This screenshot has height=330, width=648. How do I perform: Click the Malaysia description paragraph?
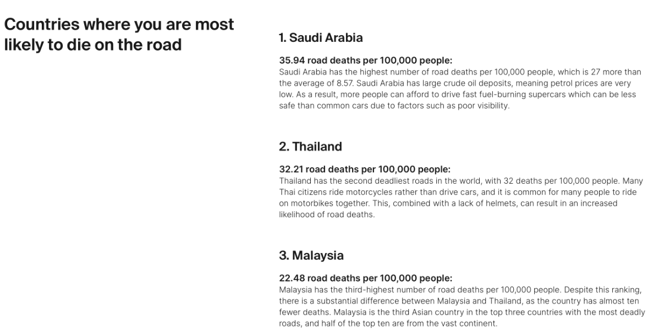[462, 307]
